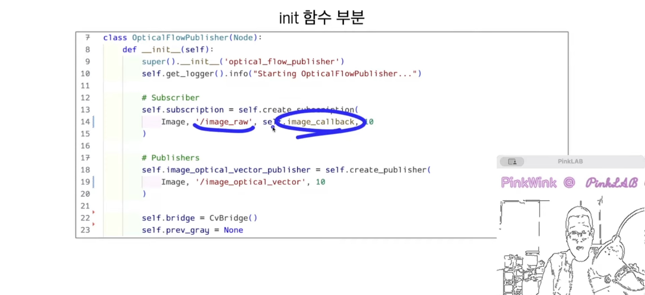Click the '# Publishers' comment line

171,158
